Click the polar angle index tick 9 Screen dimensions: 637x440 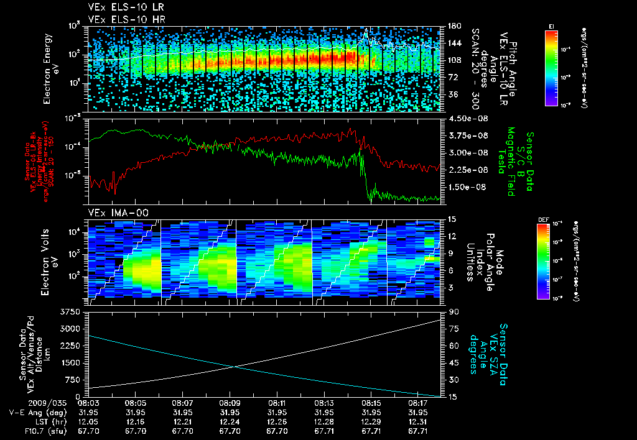tap(450, 254)
